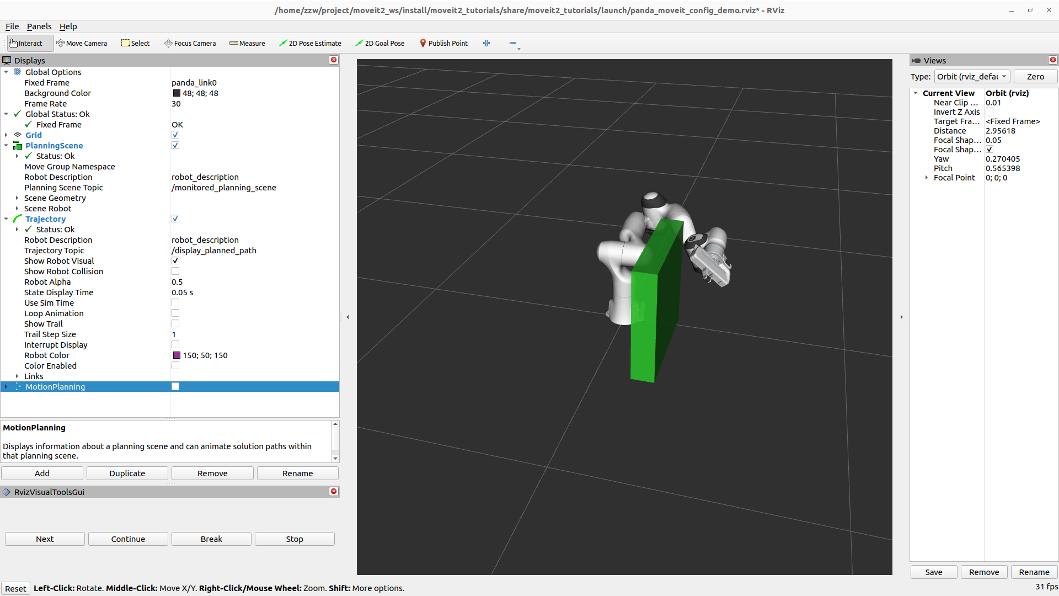Select the 2D Pose Estimate tool
The width and height of the screenshot is (1059, 596).
(x=310, y=43)
